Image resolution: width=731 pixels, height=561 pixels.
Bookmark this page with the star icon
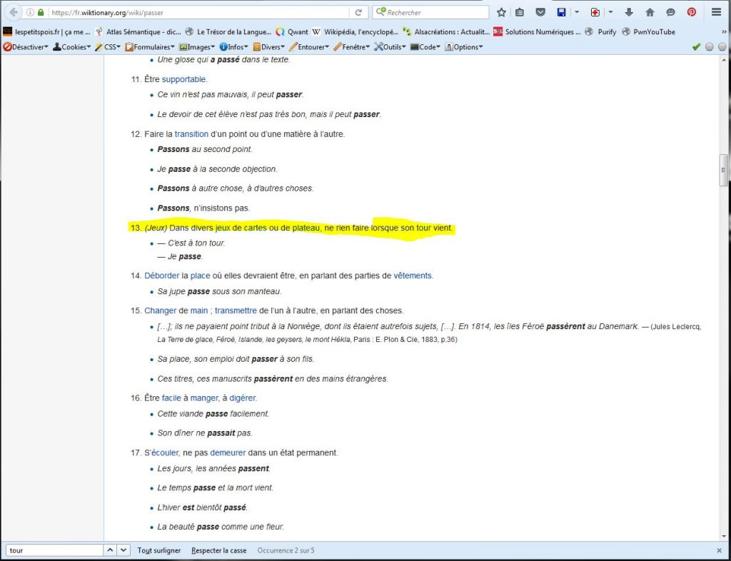click(x=501, y=12)
